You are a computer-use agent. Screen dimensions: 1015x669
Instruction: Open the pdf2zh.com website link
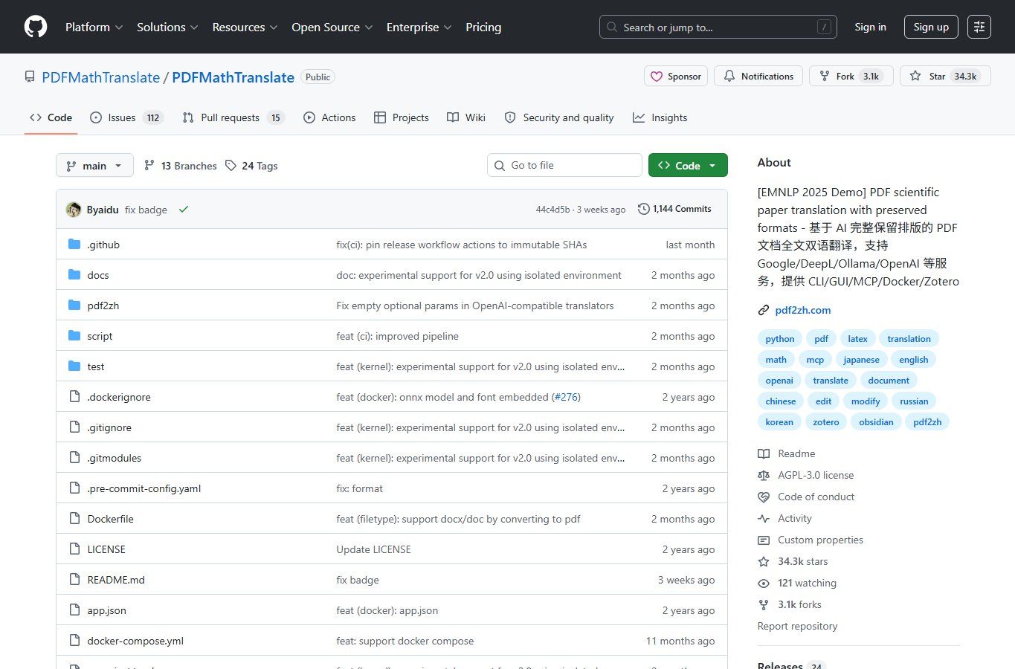click(x=803, y=310)
